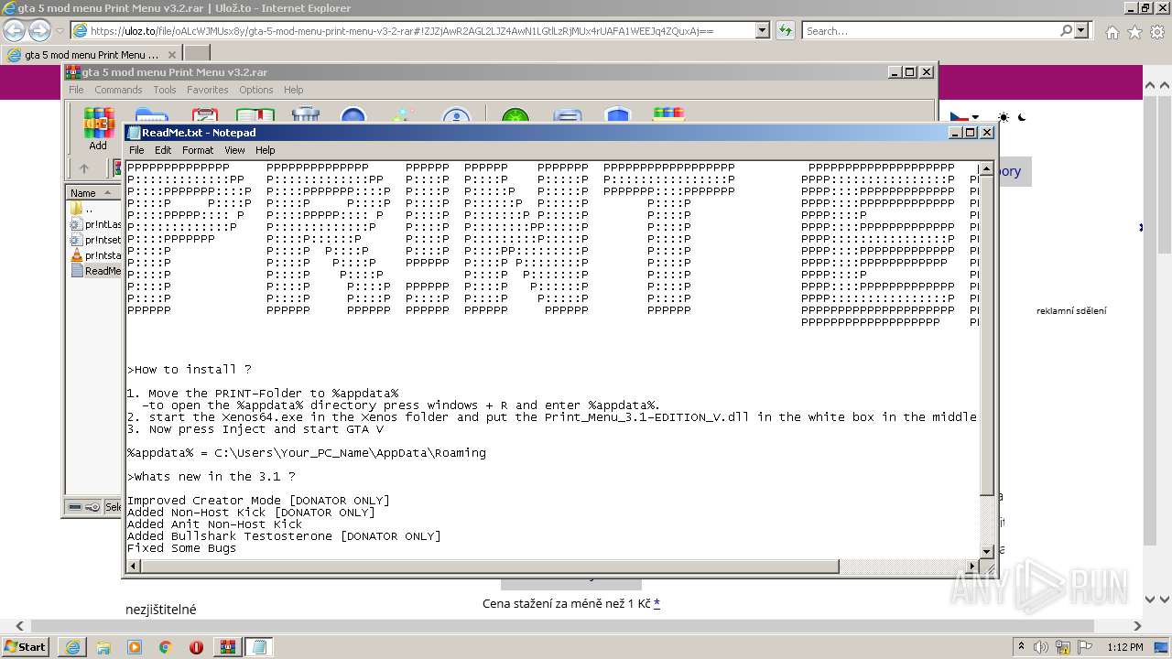Open a new blank IE tab

[x=197, y=54]
